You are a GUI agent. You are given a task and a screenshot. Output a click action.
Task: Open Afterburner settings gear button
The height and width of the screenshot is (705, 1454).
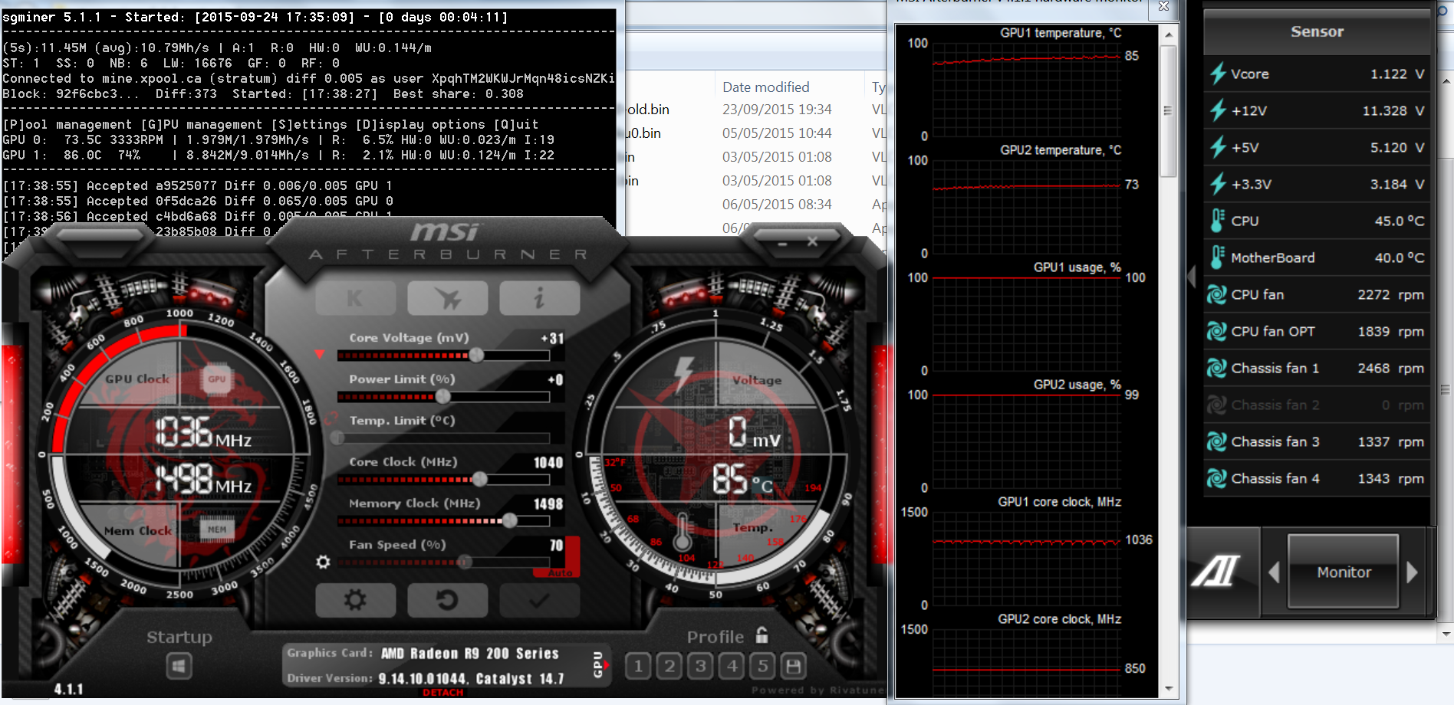pos(355,600)
